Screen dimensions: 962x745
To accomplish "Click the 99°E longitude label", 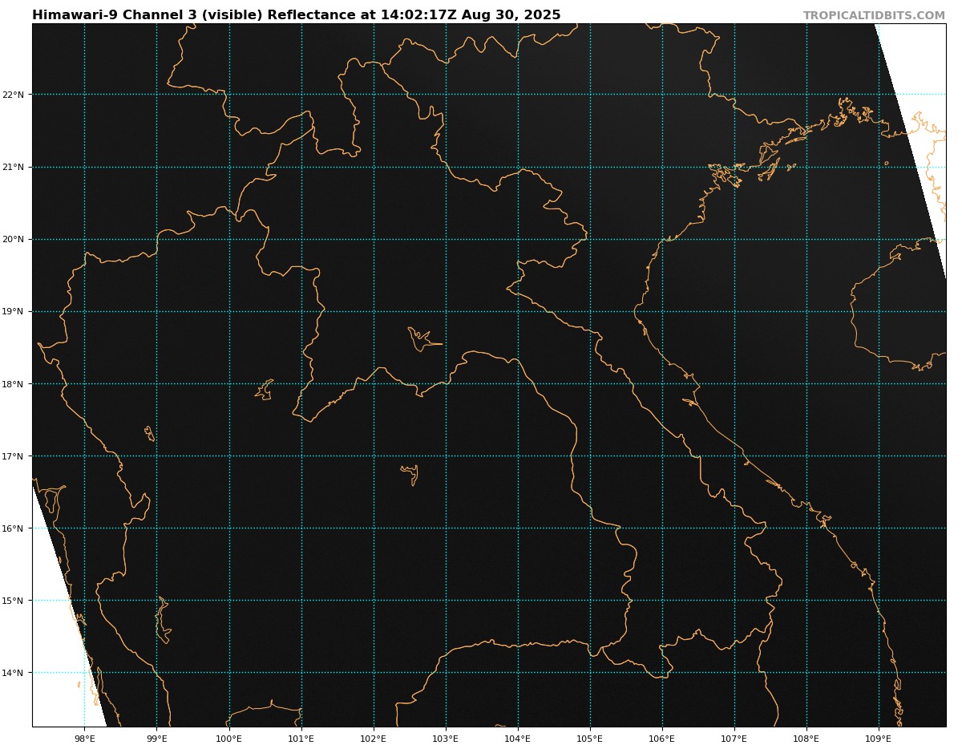I will 156,739.
